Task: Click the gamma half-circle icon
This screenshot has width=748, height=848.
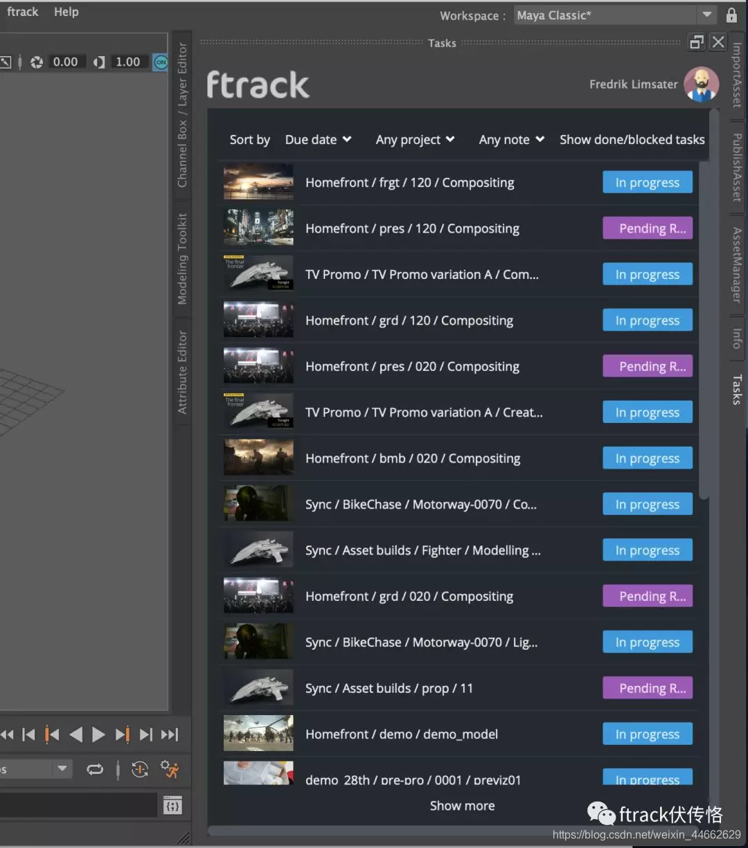Action: tap(99, 62)
